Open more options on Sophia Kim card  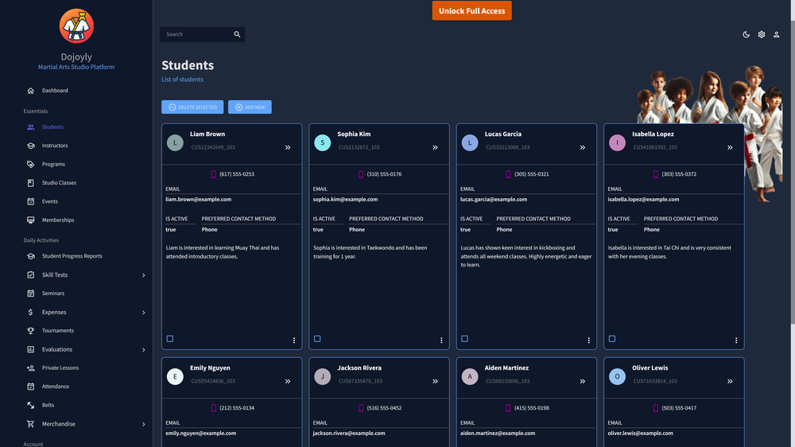(441, 340)
